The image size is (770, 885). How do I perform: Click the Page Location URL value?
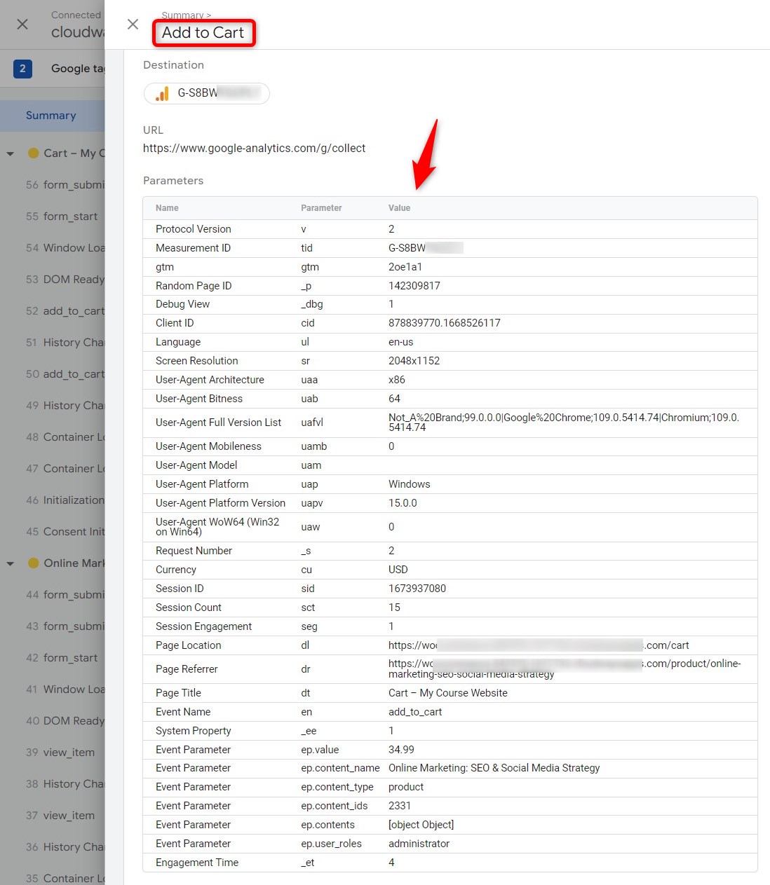click(x=539, y=645)
